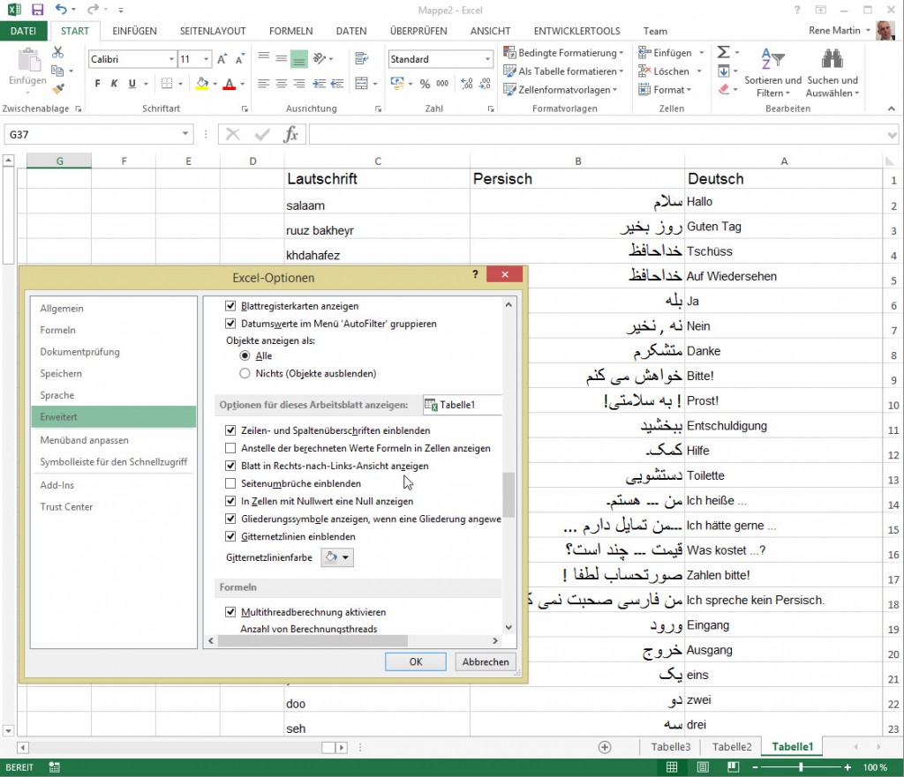Click the formula bar input field
The image size is (904, 777).
point(598,134)
